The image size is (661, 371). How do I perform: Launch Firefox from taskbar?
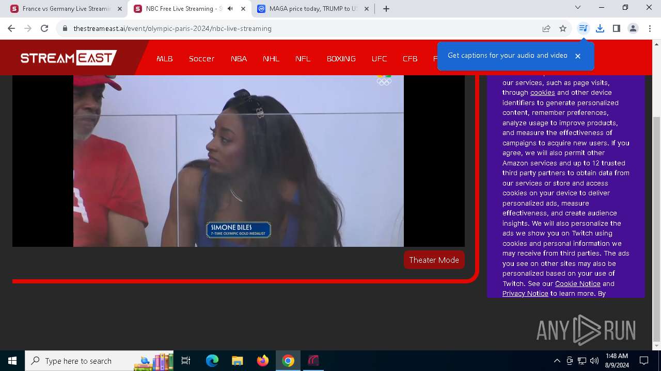[x=263, y=361]
